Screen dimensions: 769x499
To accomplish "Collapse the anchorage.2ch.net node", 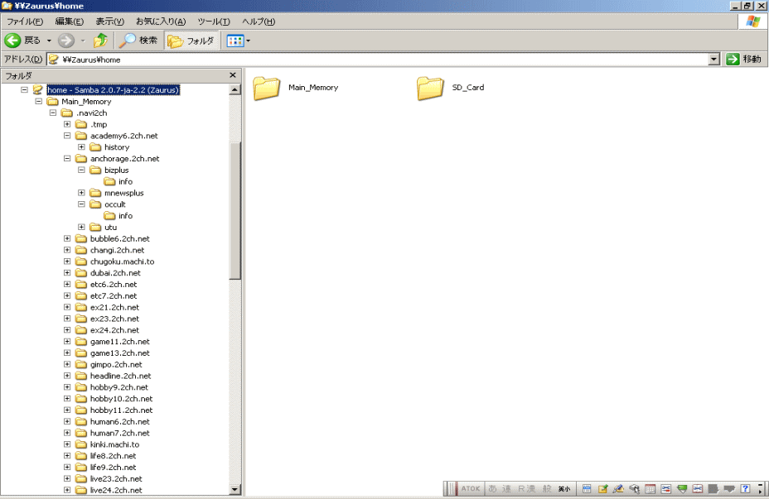I will pos(67,159).
